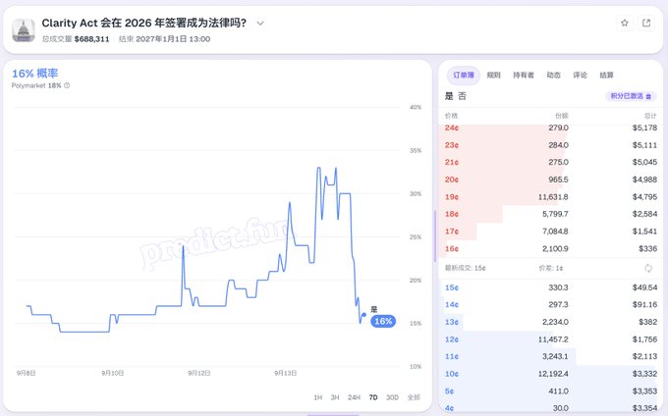Open the 结算 tab
The image size is (668, 416).
point(606,76)
